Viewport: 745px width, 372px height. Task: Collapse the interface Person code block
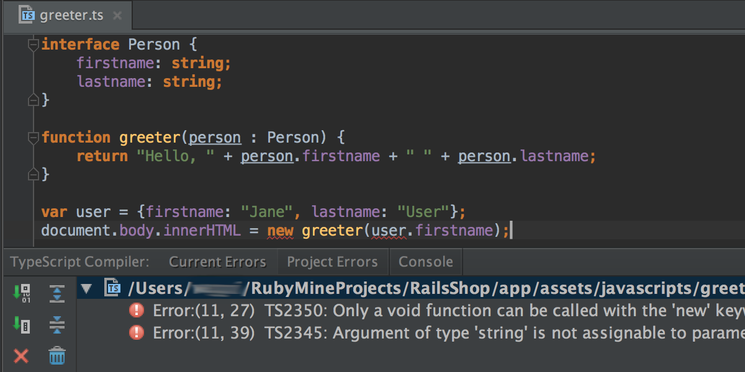tap(34, 45)
